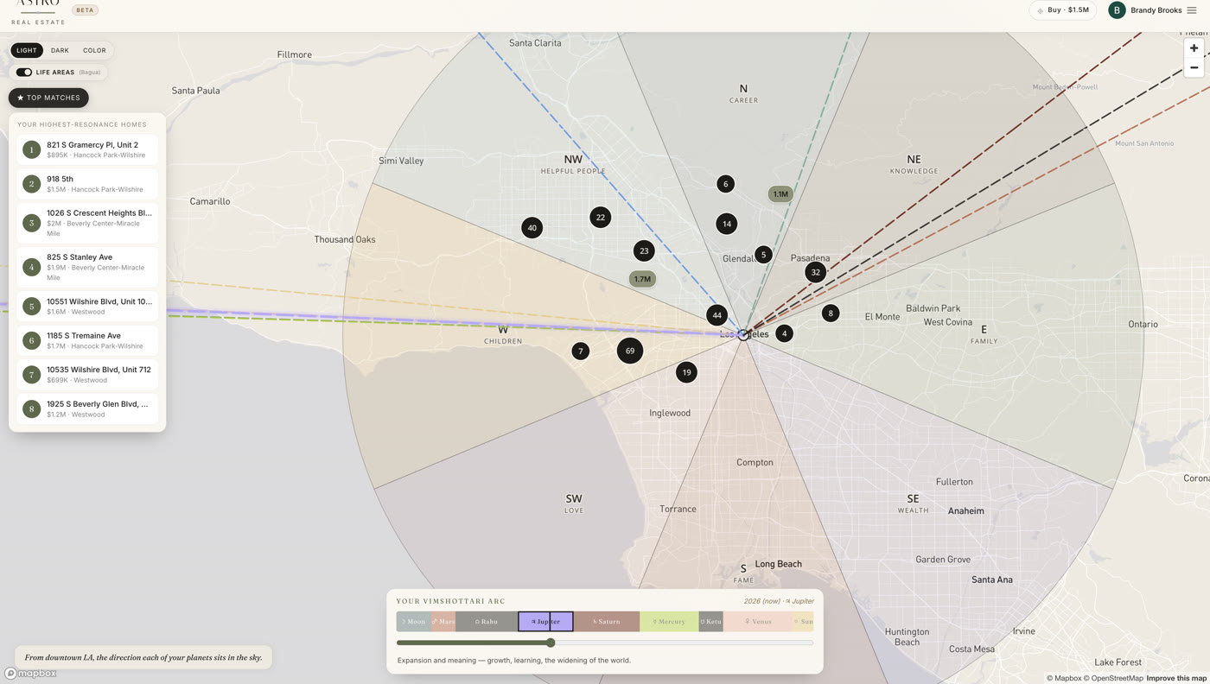Select map cluster marker 69
This screenshot has height=684, width=1210.
pos(630,351)
